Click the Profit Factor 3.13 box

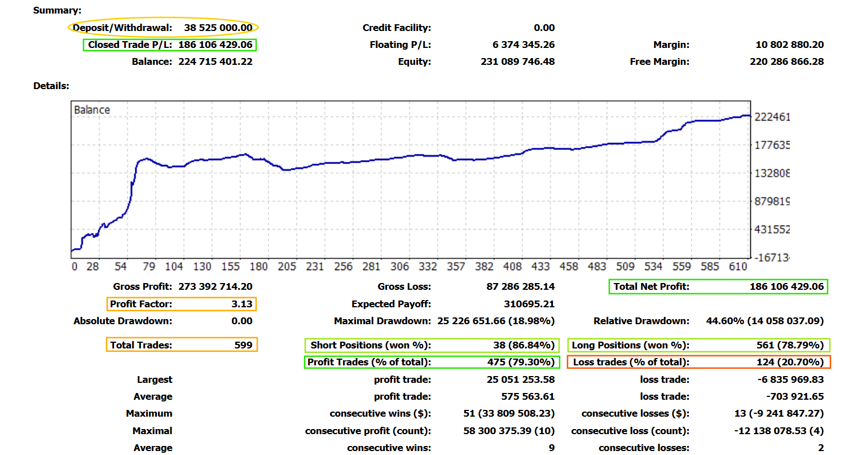pos(182,304)
